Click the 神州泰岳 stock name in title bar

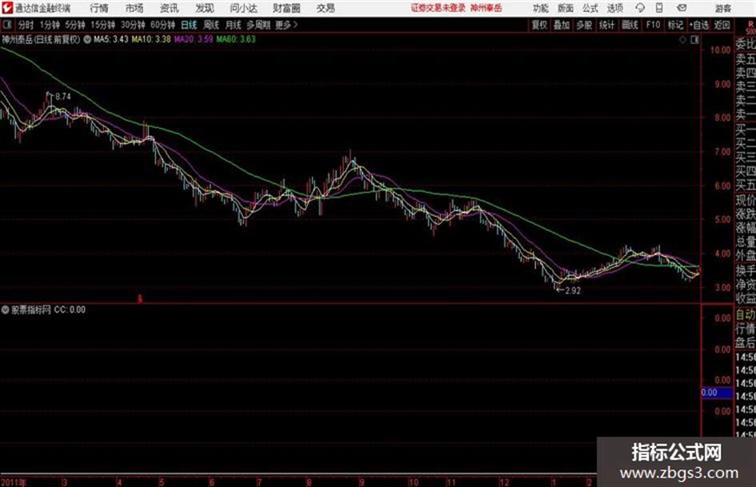click(486, 8)
